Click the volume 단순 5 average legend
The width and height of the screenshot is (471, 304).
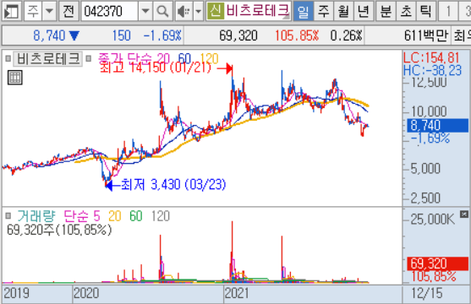click(82, 215)
